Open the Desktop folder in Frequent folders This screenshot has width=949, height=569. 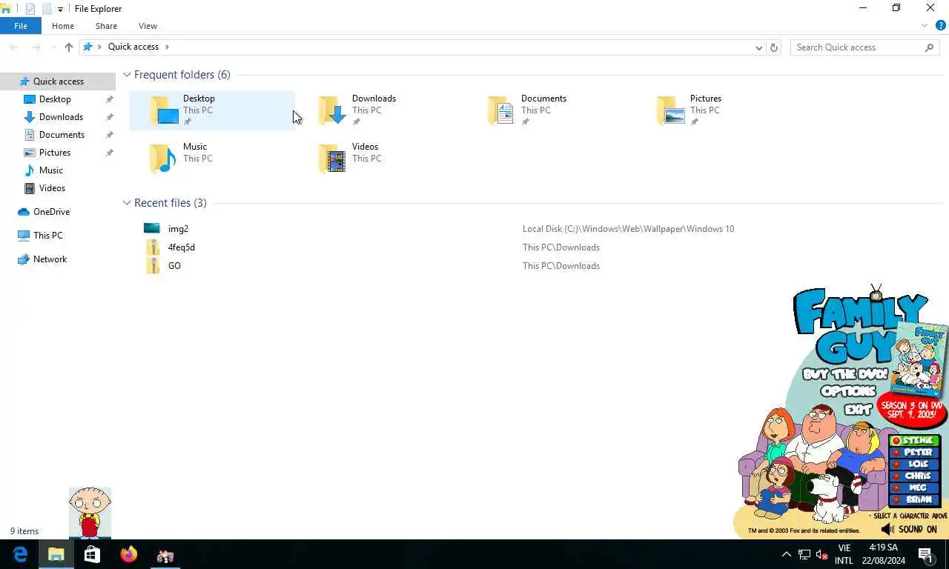(212, 110)
